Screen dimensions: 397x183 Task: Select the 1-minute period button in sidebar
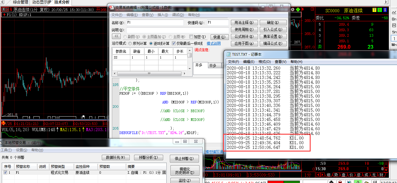click(x=394, y=38)
